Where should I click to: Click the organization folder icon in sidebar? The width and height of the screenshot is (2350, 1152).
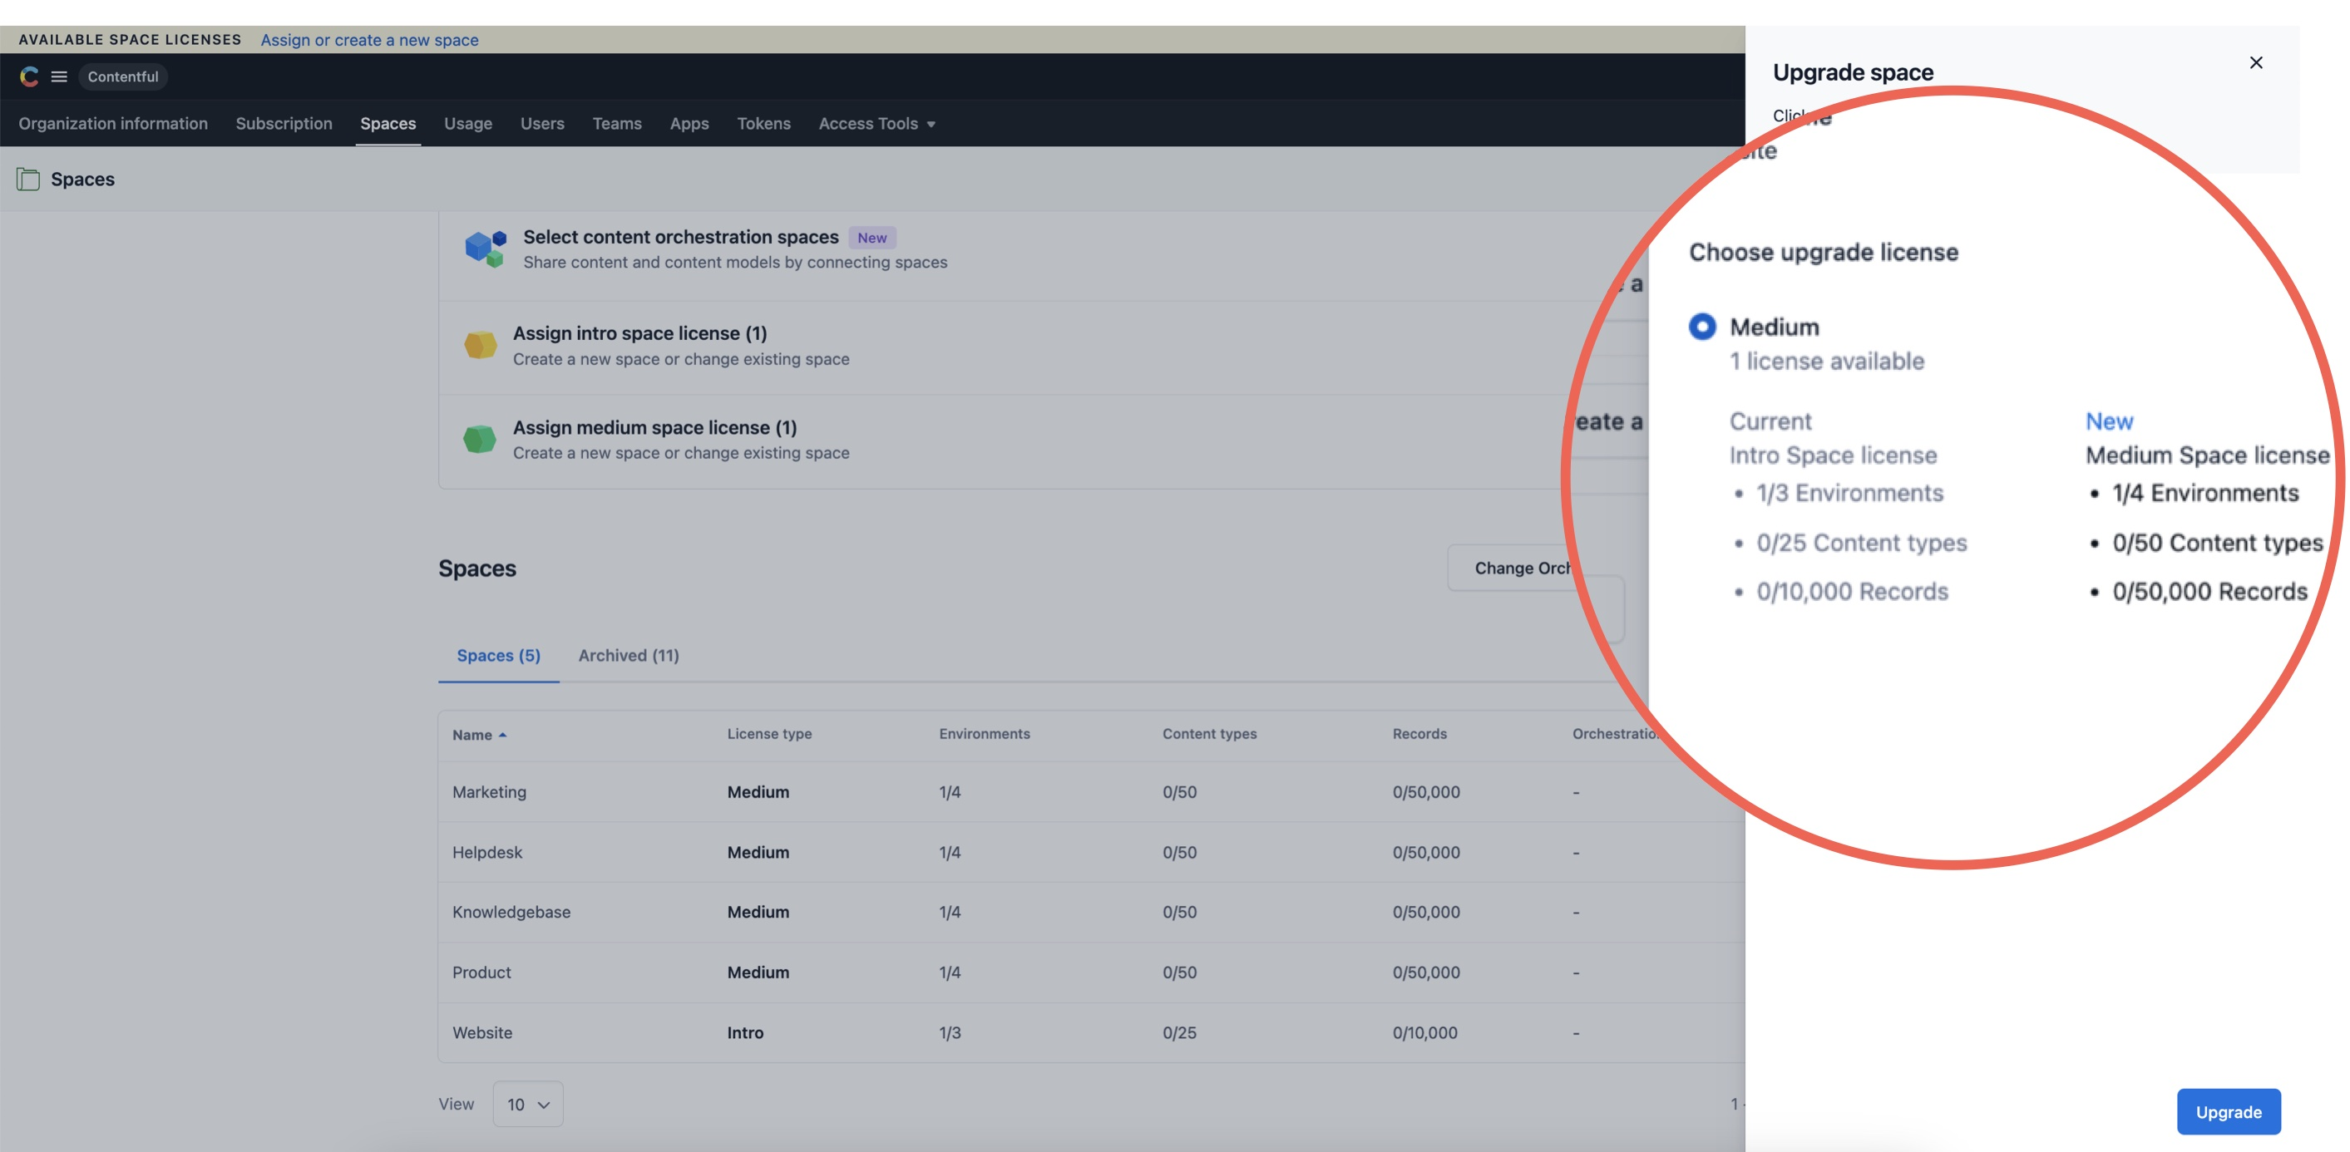[x=27, y=178]
